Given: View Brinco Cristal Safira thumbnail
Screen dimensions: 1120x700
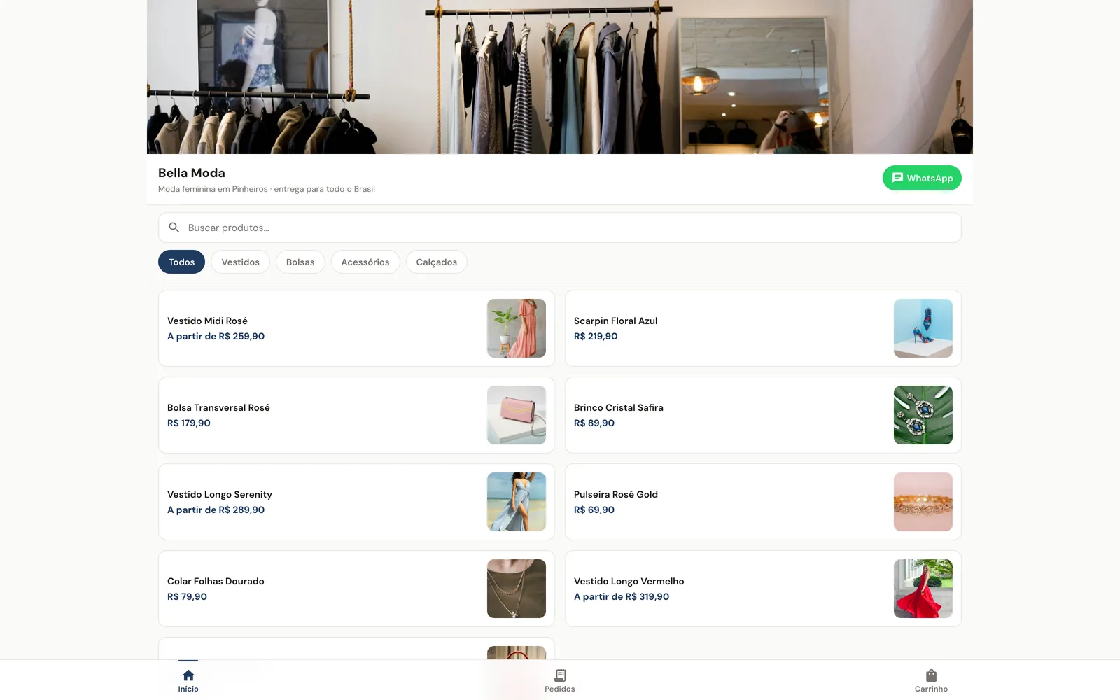Looking at the screenshot, I should point(923,415).
